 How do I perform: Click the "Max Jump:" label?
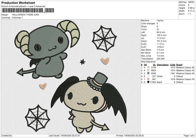click(x=146, y=56)
